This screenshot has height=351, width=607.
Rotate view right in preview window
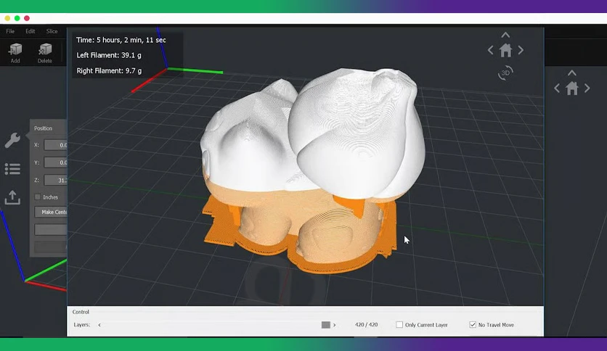(521, 50)
